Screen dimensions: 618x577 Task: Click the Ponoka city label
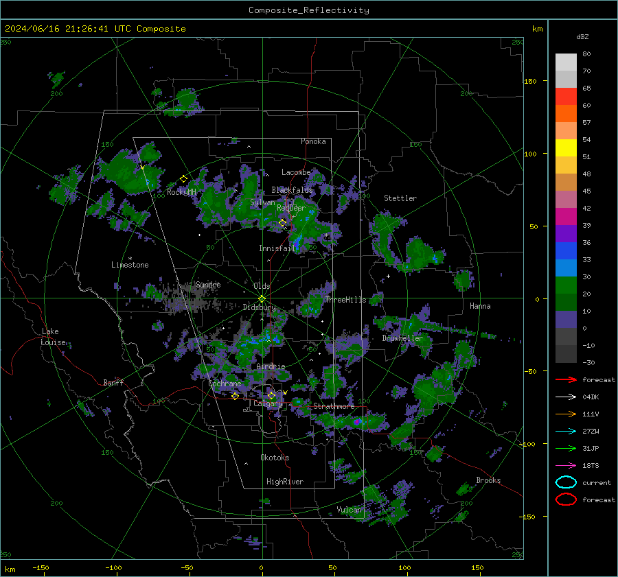pos(313,141)
